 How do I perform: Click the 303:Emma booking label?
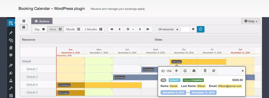(120, 78)
